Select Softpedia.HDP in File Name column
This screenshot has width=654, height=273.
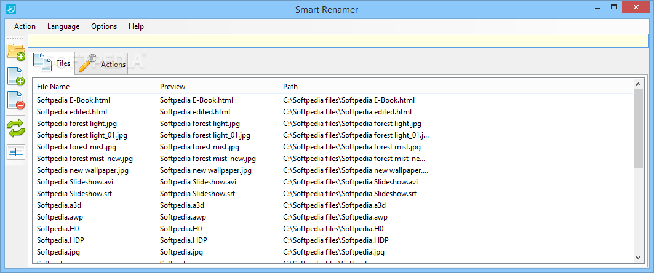(60, 240)
